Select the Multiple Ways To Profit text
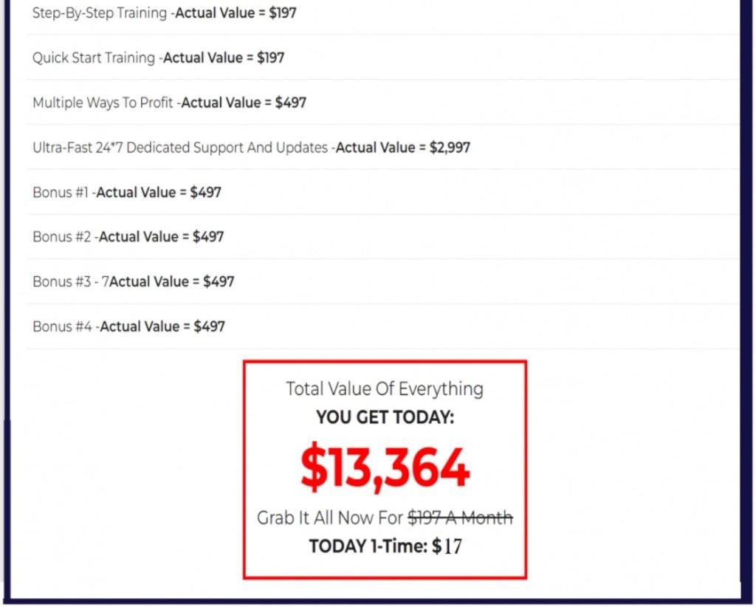This screenshot has width=756, height=607. 103,103
